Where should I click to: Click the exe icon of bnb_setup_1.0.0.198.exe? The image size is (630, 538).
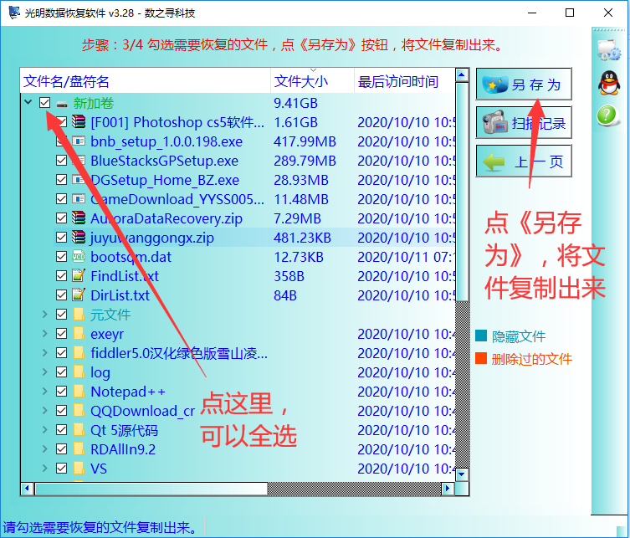(x=79, y=141)
